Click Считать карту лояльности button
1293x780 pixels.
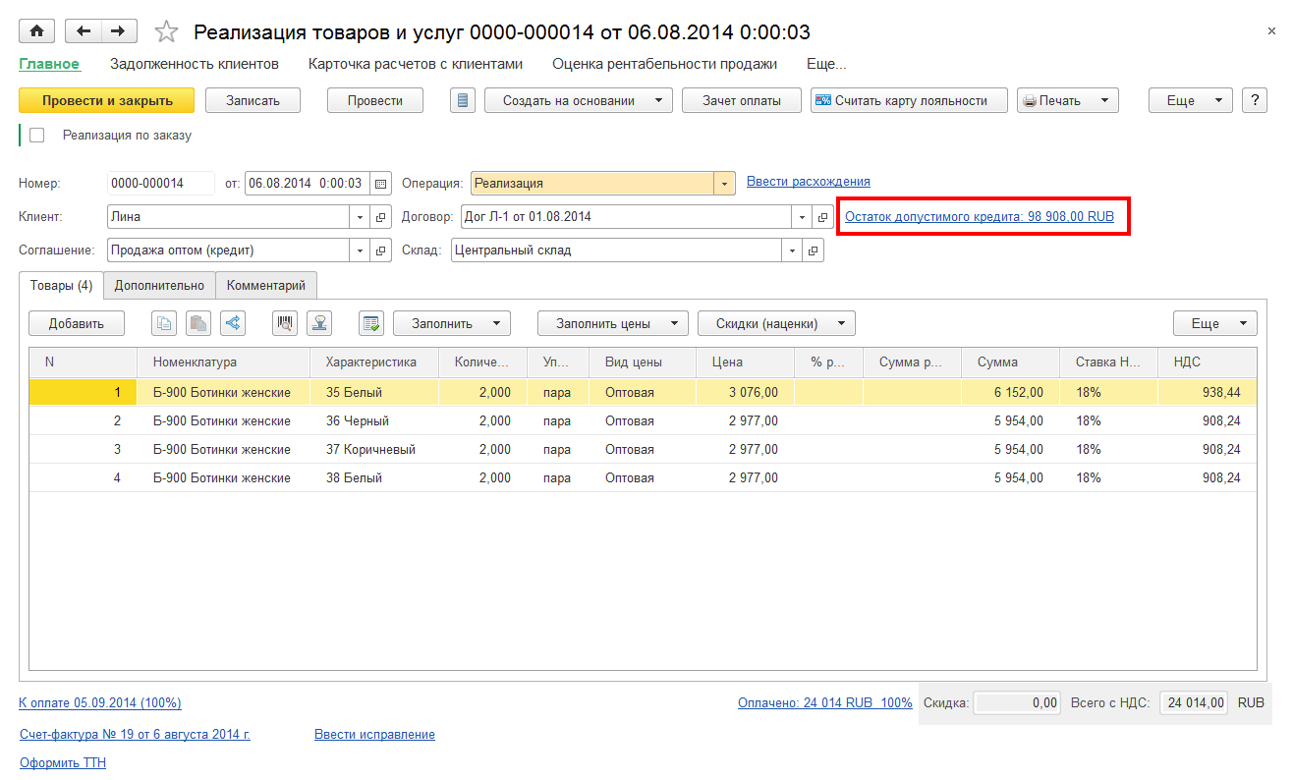tap(910, 100)
